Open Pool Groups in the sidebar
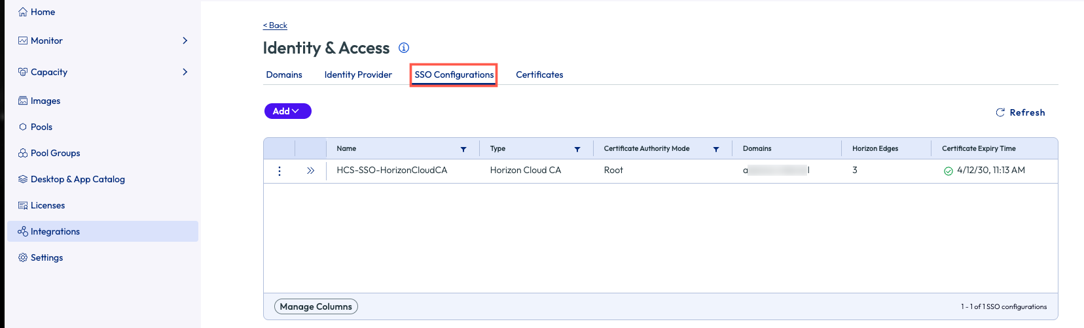This screenshot has width=1084, height=328. click(55, 153)
